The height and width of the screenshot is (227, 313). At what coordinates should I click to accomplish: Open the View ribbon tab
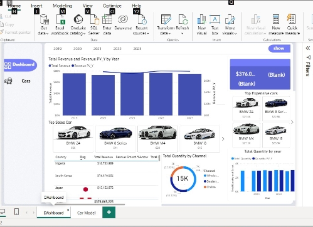coord(88,6)
